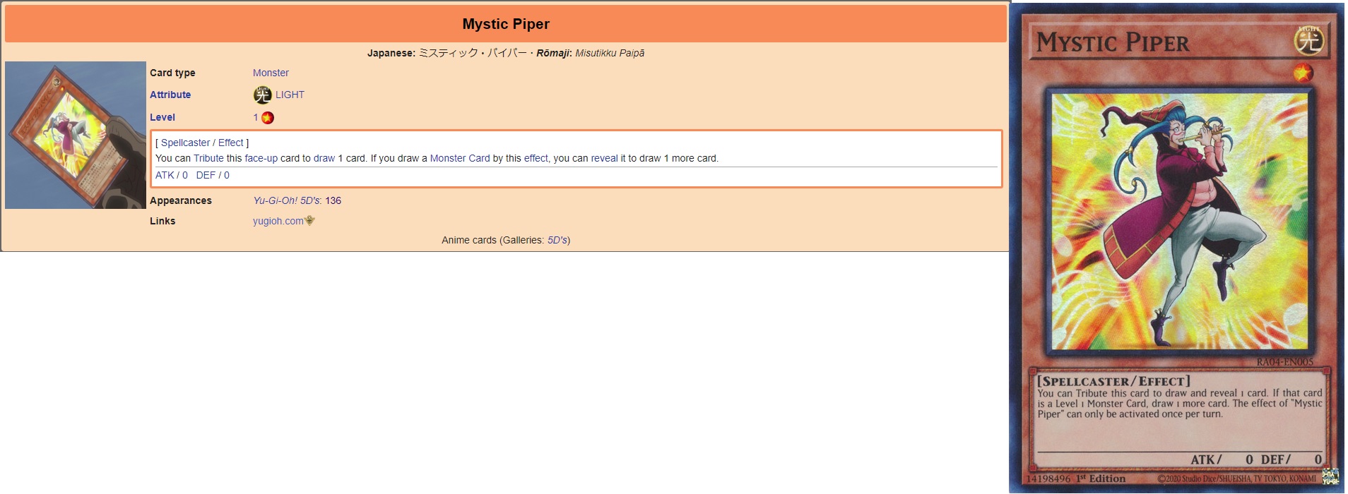Follow the draw link in card text

pyautogui.click(x=324, y=158)
